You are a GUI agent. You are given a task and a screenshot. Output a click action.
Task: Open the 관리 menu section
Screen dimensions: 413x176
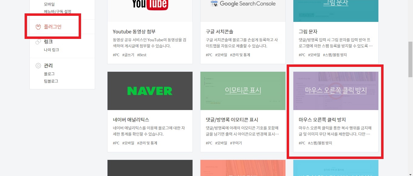tap(48, 66)
